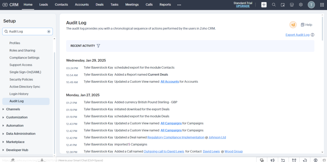This screenshot has height=162, width=327.
Task: Click the UPGRADE link
Action: tap(243, 6)
